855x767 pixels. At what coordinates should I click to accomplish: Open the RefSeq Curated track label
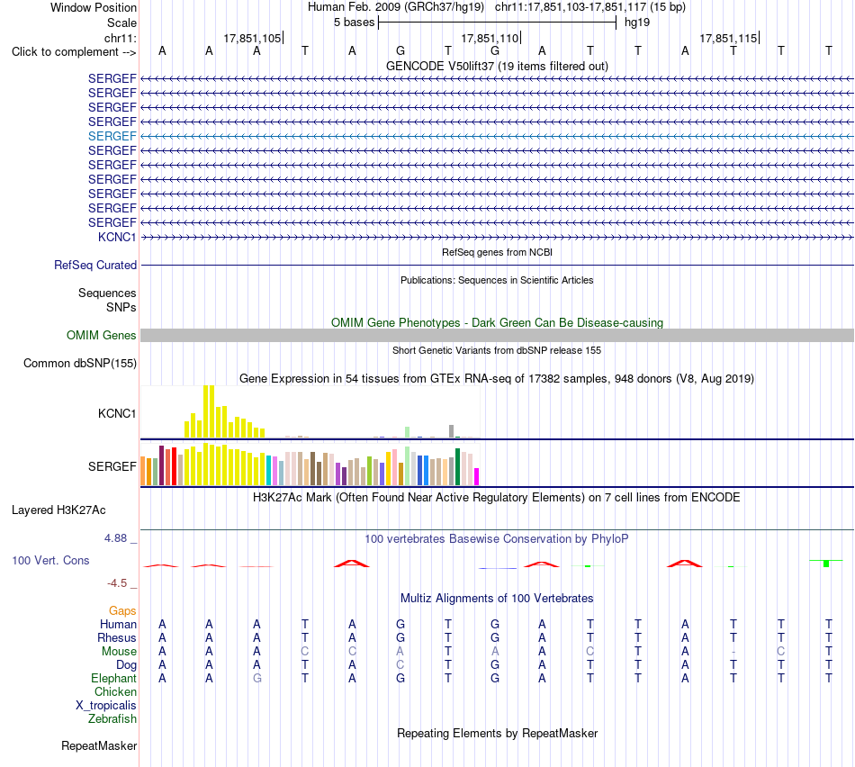pos(94,266)
